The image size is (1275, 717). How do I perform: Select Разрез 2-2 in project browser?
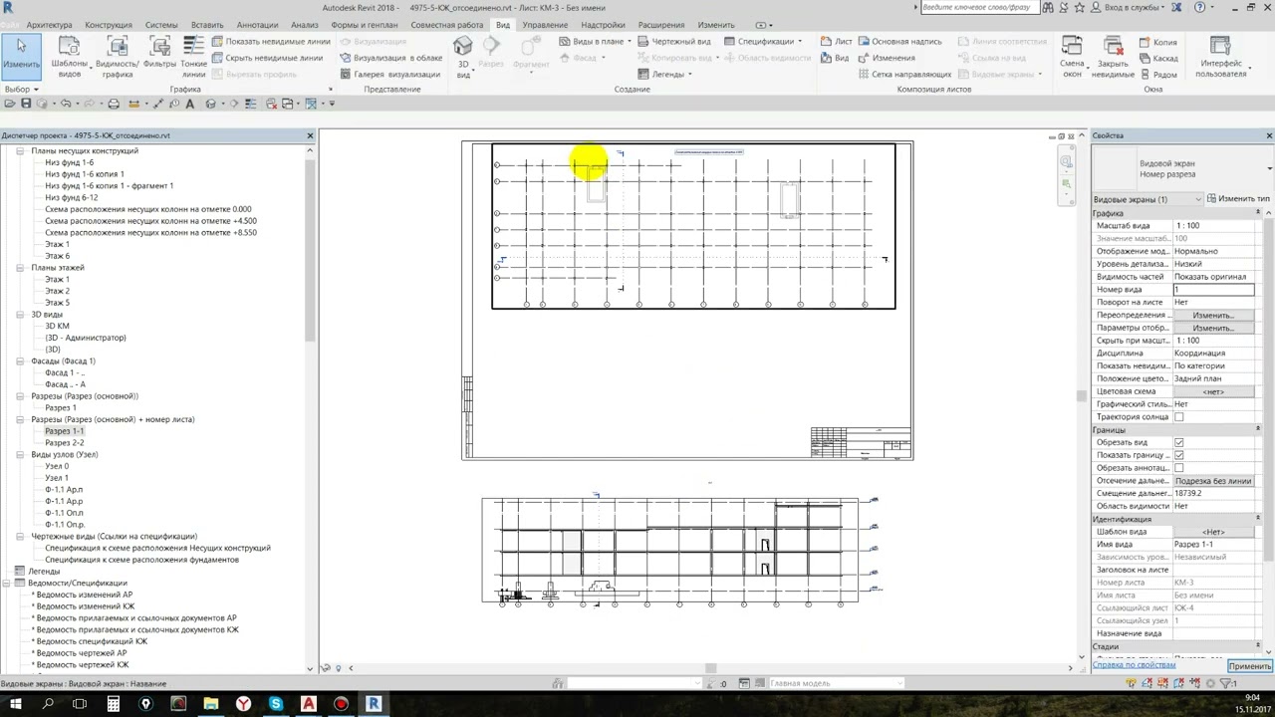(x=65, y=443)
